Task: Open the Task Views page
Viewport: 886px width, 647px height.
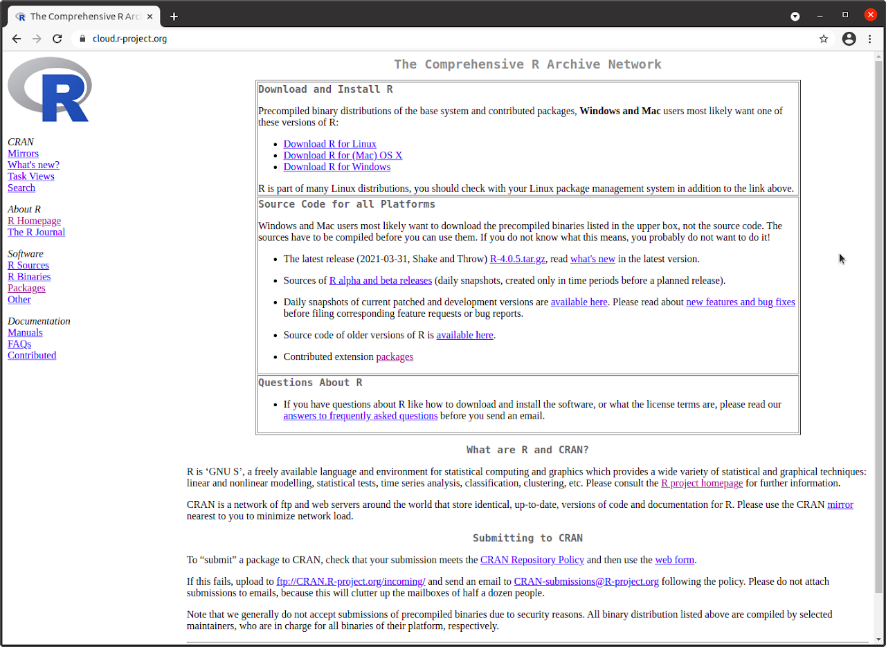Action: coord(30,176)
